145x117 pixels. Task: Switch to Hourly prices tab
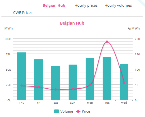click(86, 6)
